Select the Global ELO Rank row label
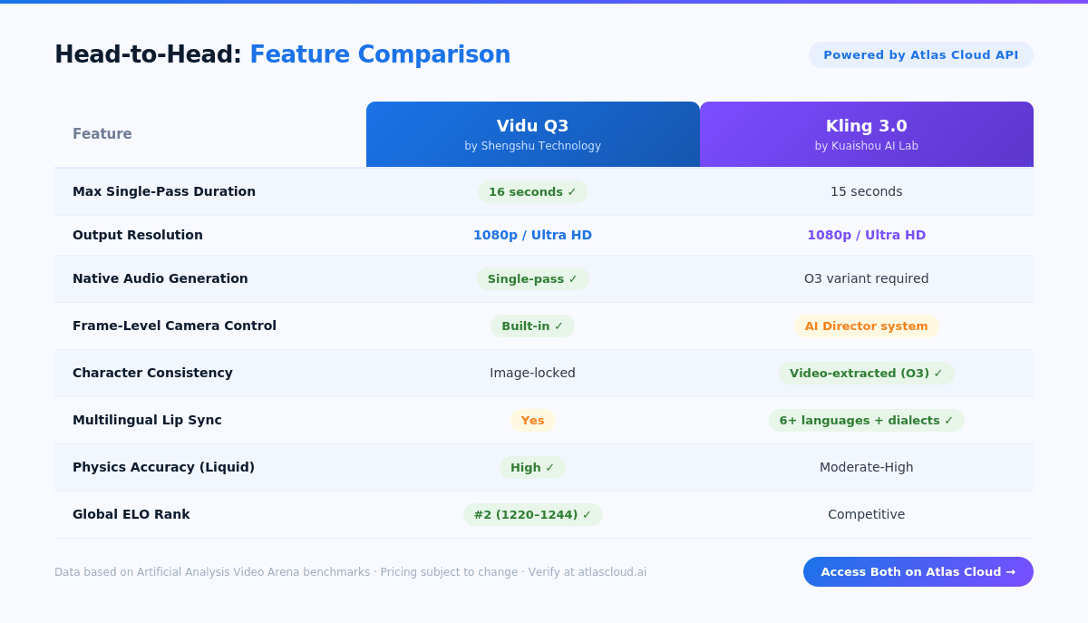The height and width of the screenshot is (623, 1088). pyautogui.click(x=131, y=514)
